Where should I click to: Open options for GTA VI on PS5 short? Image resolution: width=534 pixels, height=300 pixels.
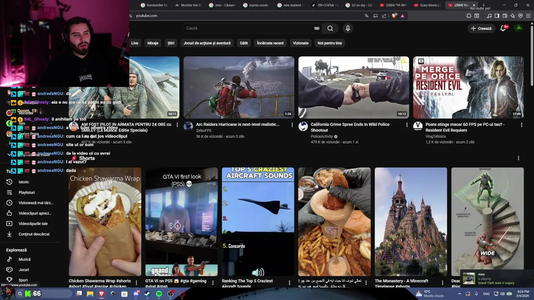(x=213, y=283)
